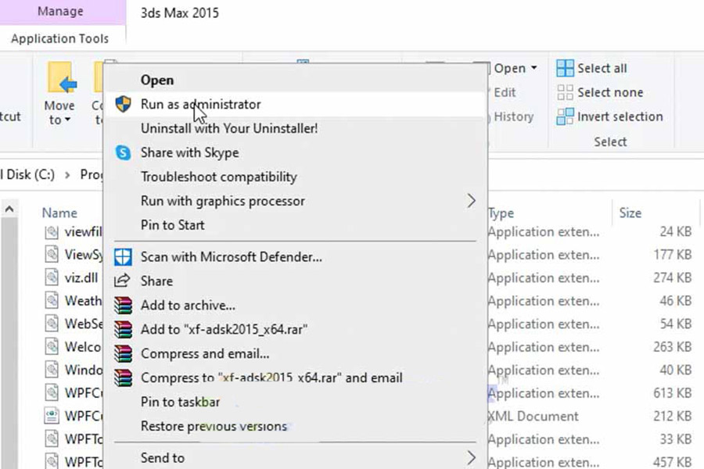Click the UAC shield icon
Screen dimensions: 704x469
123,104
